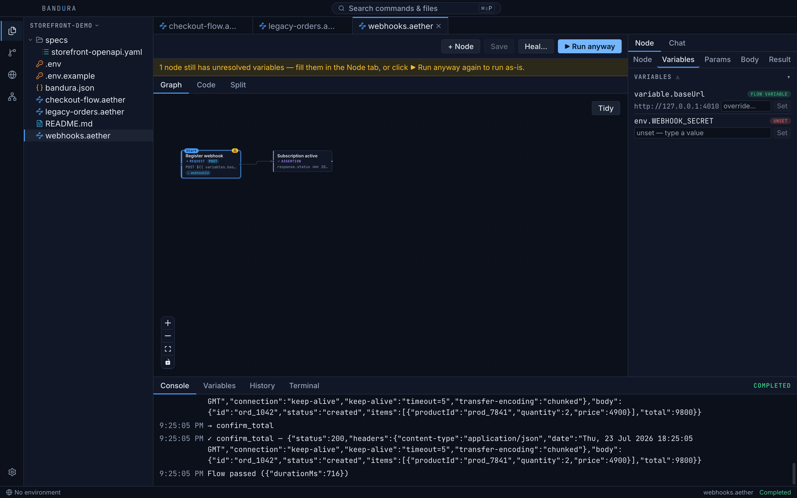Switch to checkout-flow.a... editor tab
This screenshot has height=498, width=797.
coord(203,26)
